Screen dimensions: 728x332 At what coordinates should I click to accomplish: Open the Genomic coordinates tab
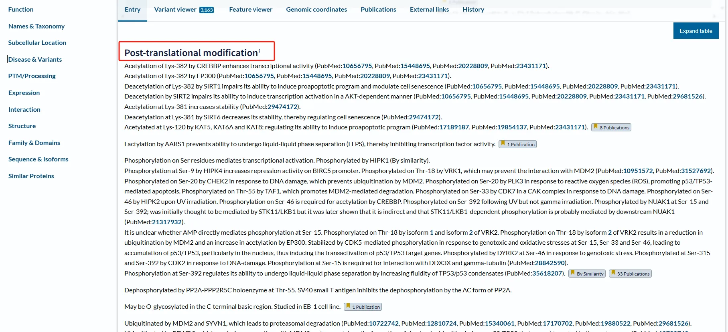tap(316, 10)
